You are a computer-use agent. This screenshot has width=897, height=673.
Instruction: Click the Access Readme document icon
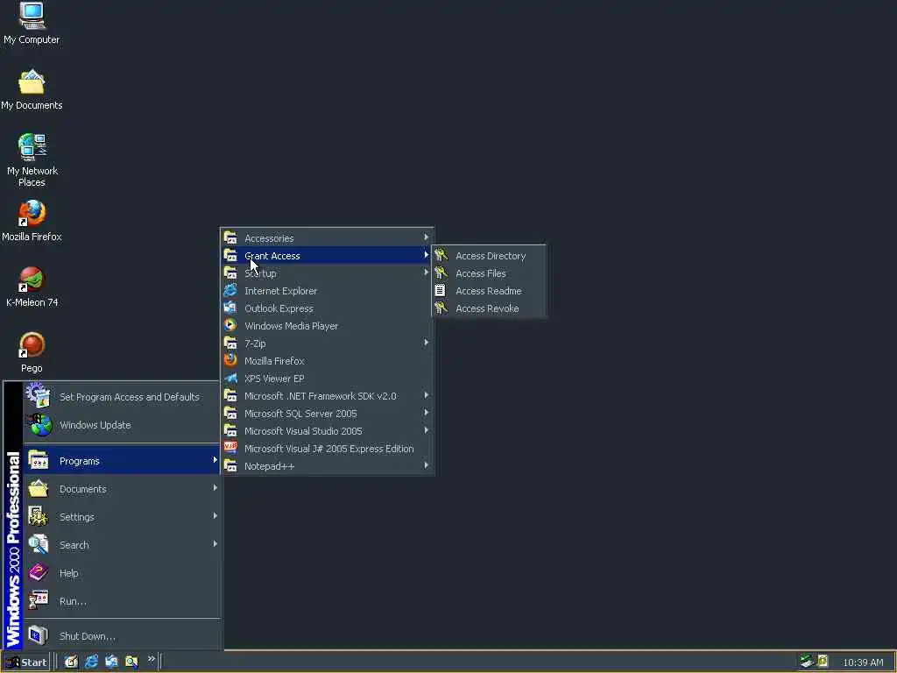tap(440, 291)
